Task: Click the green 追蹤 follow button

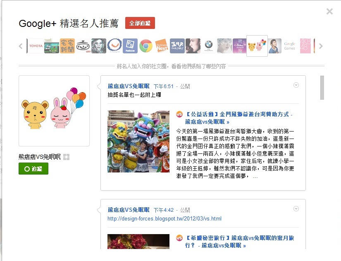Action: (x=33, y=169)
